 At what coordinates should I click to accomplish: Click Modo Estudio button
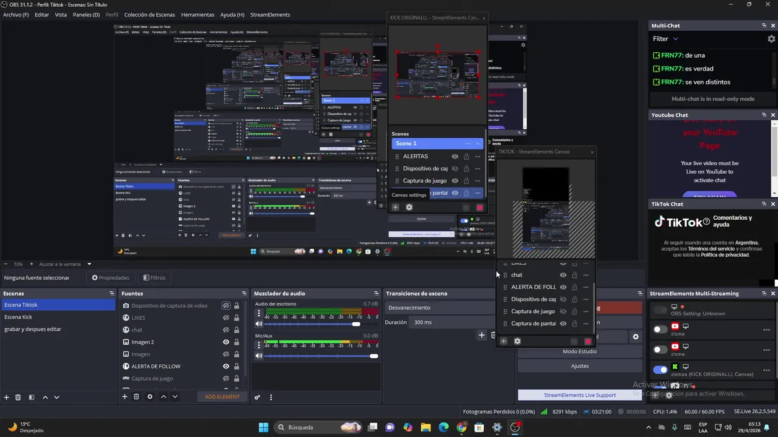click(579, 351)
